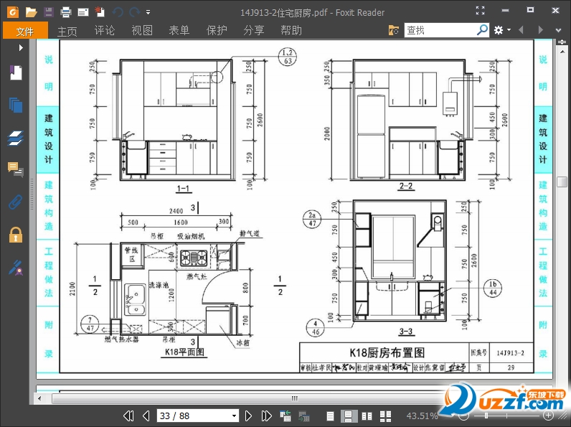
Task: Open search settings gear dropdown
Action: 502,30
